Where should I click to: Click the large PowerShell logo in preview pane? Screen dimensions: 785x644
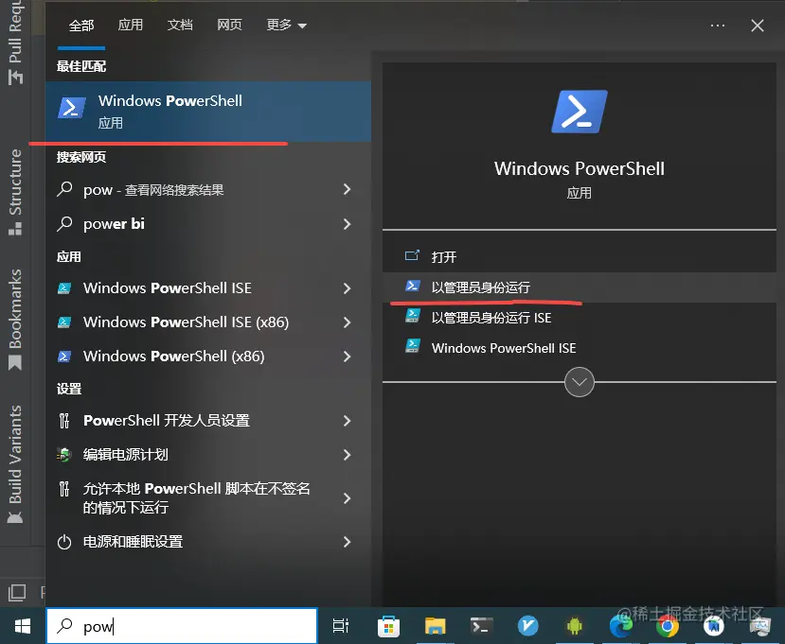[x=580, y=112]
